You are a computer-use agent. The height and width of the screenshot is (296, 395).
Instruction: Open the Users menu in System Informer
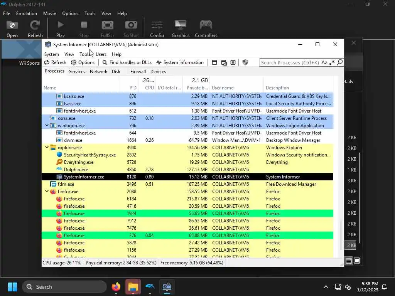click(101, 54)
